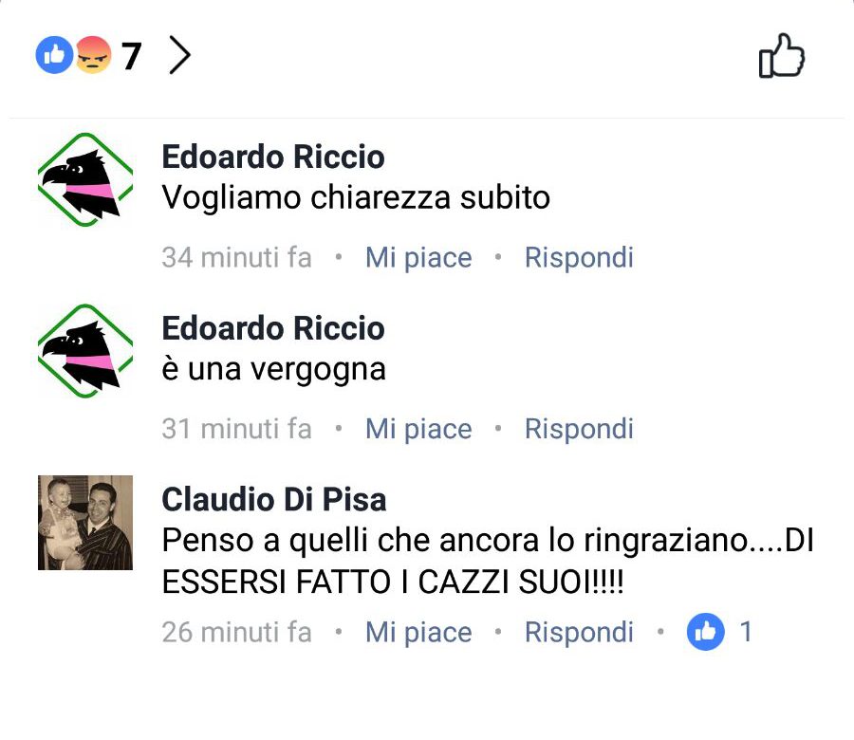This screenshot has height=740, width=854.
Task: Like the 'Vogliamo chiarezza subito' comment via Mi piace
Action: [x=418, y=257]
